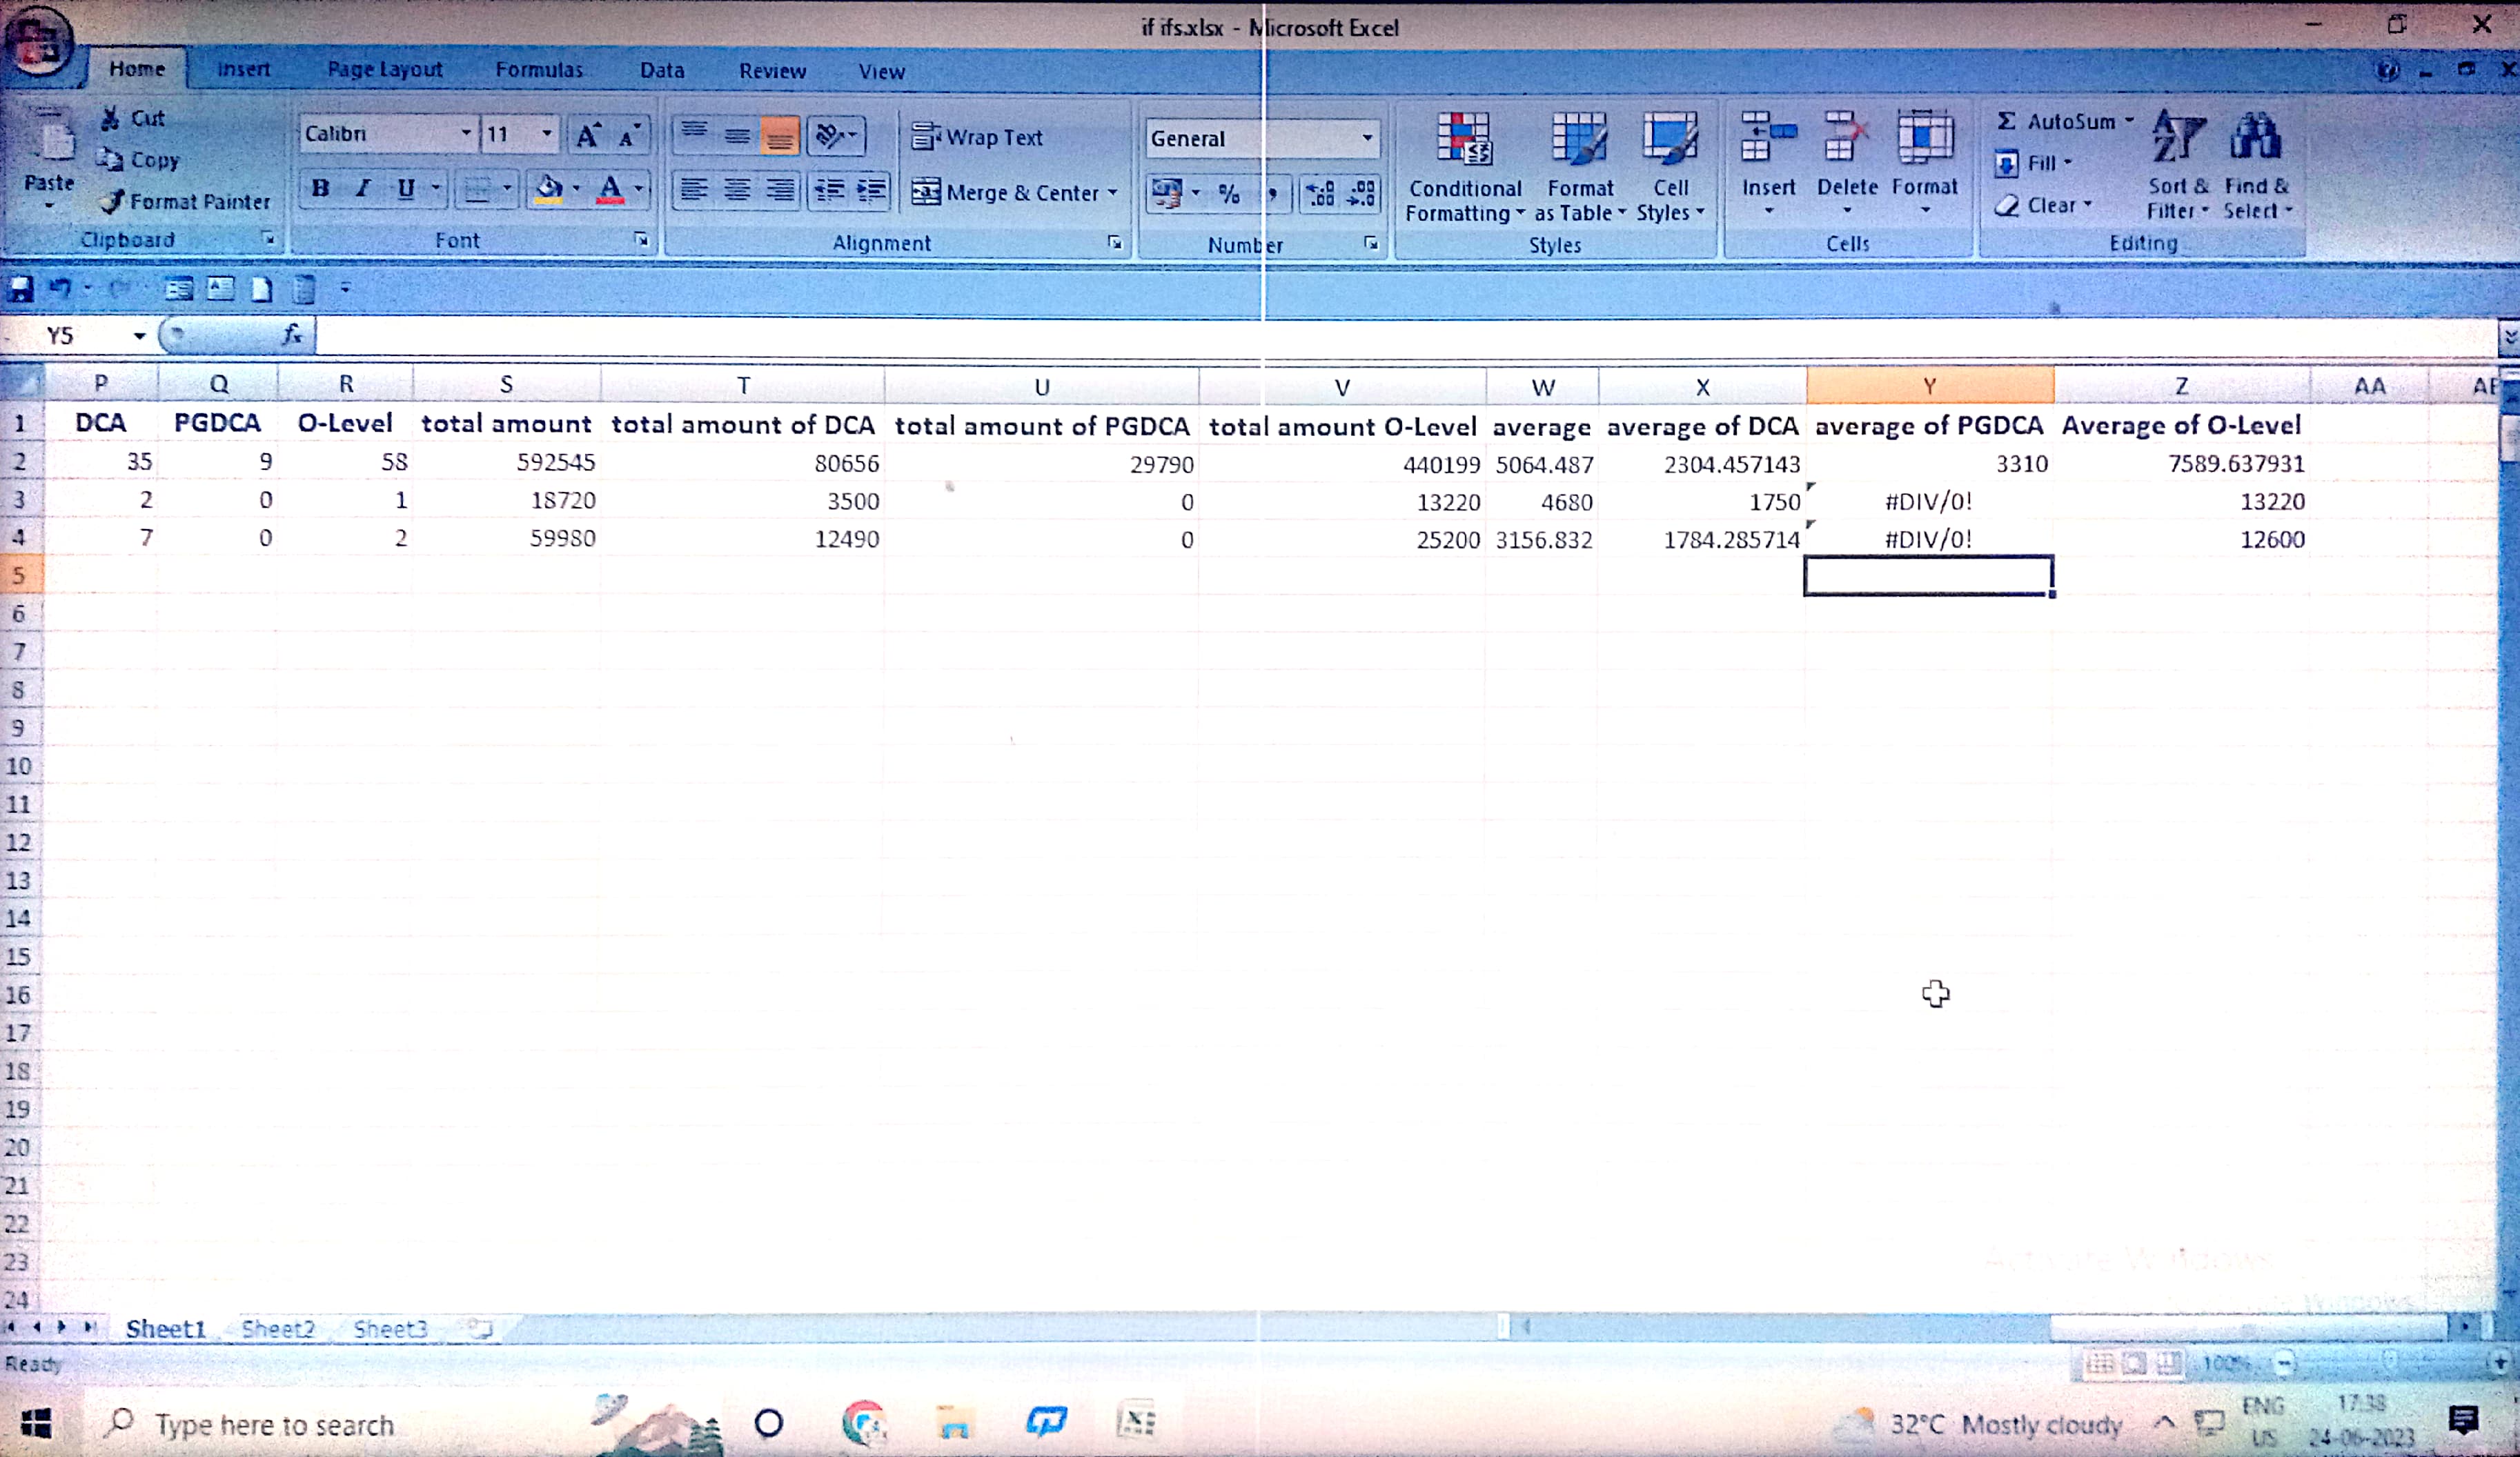Viewport: 2520px width, 1457px height.
Task: Click the Fill Color bucket swatch
Action: tap(549, 189)
